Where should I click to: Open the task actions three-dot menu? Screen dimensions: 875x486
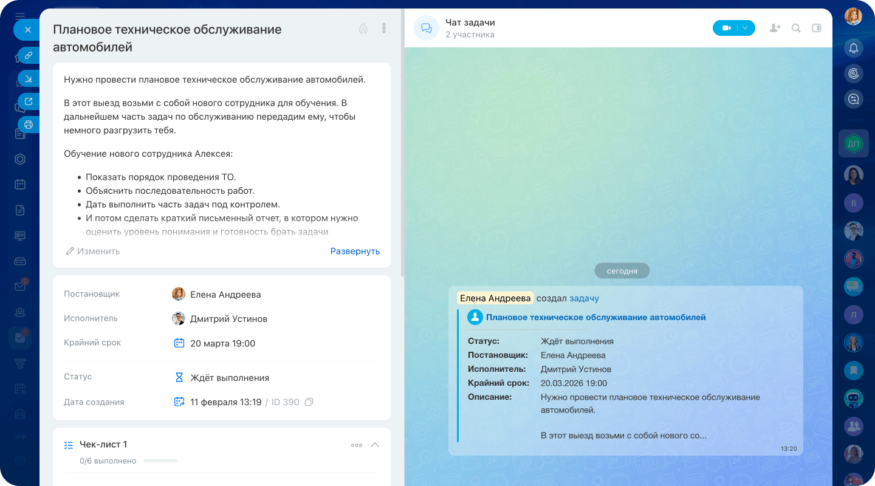pos(383,28)
